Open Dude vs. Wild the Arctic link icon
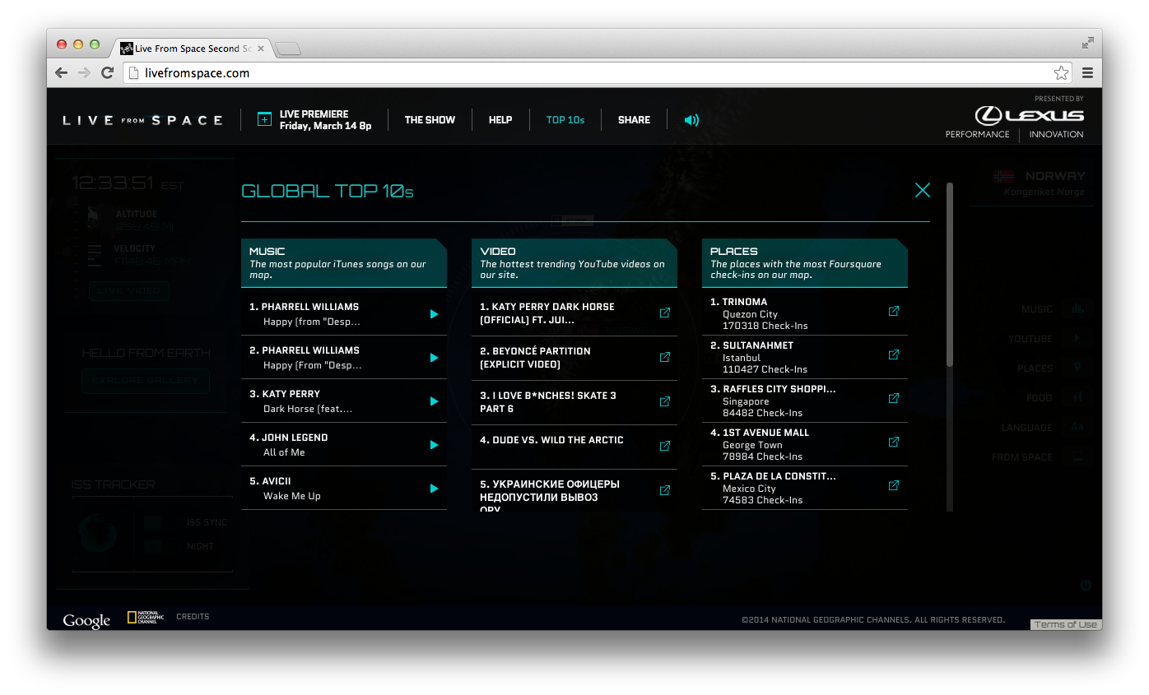 click(x=665, y=446)
